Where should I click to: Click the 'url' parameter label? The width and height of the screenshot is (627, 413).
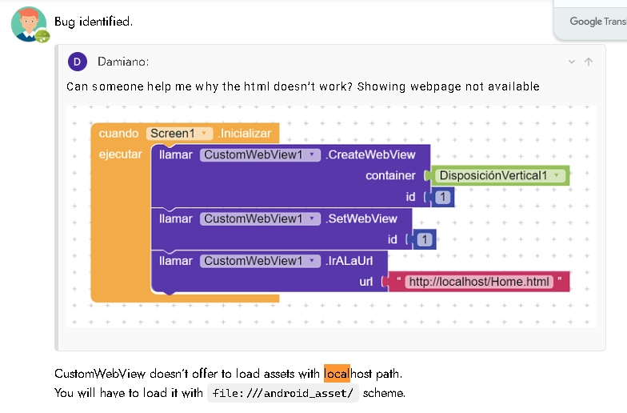[366, 282]
